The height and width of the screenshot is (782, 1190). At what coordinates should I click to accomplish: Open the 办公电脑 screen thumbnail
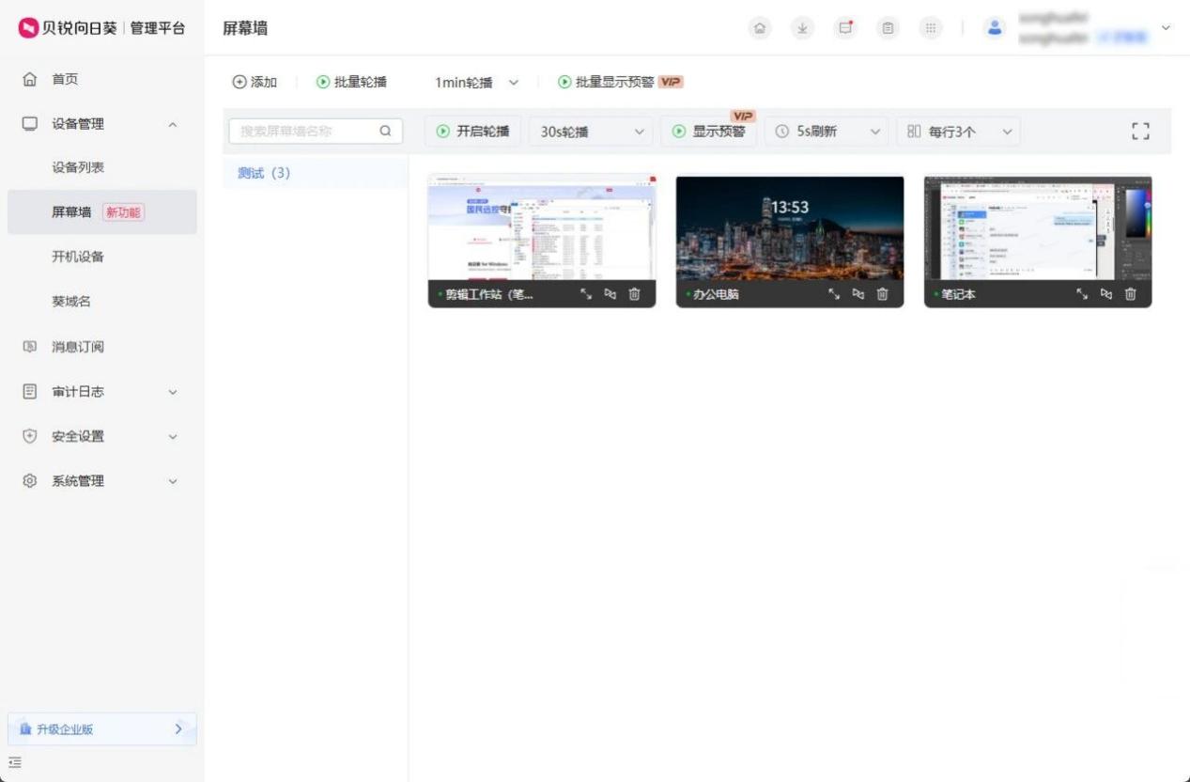[x=790, y=227]
